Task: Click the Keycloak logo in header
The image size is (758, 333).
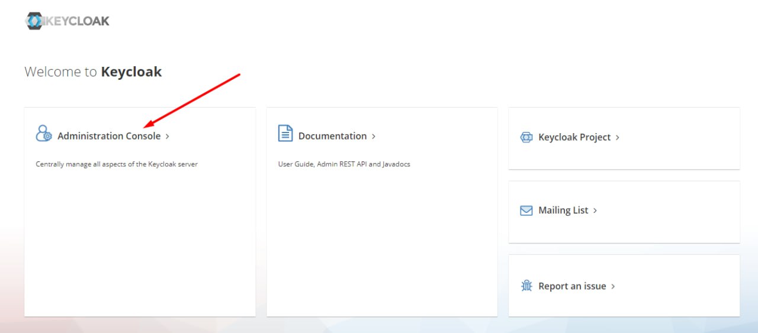Action: click(x=68, y=21)
